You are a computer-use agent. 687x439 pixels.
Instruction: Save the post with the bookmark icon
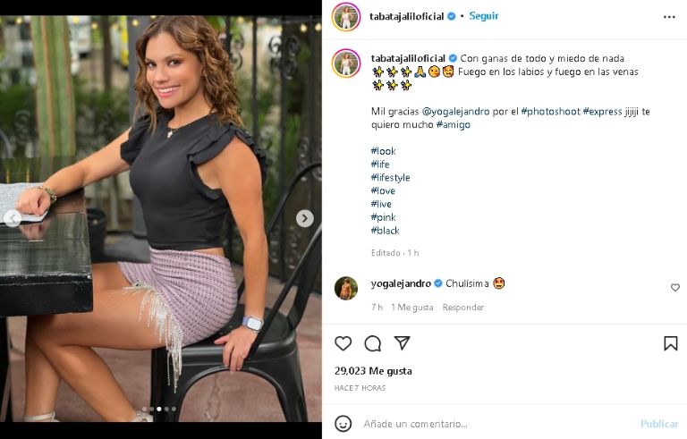(670, 343)
